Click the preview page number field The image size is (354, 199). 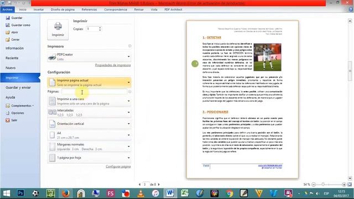(x=145, y=184)
